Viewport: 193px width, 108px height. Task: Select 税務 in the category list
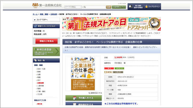pos(39,77)
